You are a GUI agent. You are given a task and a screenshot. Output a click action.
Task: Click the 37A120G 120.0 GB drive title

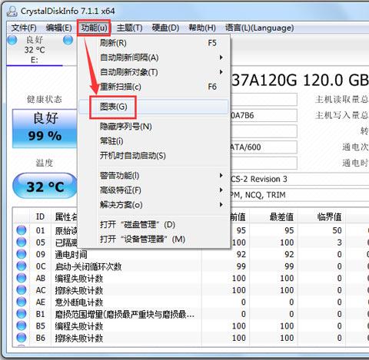300,80
